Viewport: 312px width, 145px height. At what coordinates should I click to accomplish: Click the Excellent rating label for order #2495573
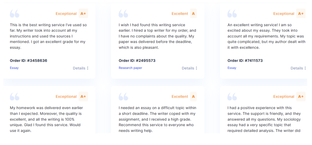coord(180,14)
